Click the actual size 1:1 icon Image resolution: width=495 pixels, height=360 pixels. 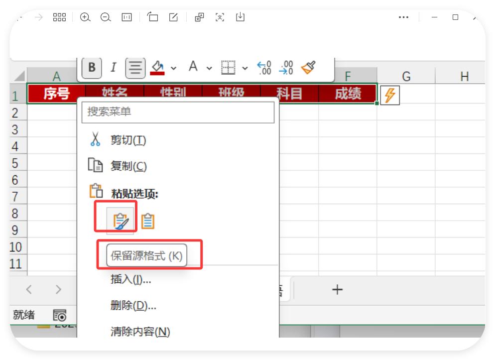tap(126, 17)
